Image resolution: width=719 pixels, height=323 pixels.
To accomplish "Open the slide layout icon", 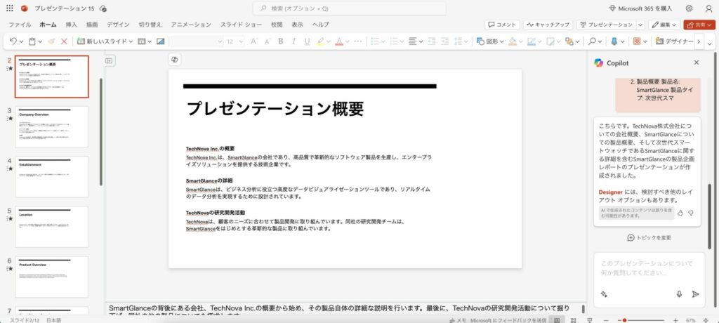I will point(142,41).
